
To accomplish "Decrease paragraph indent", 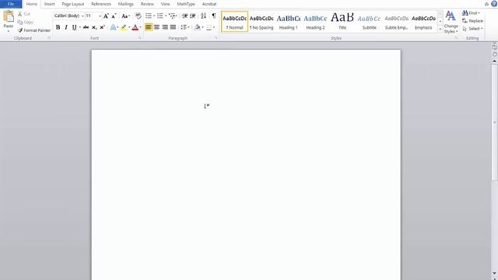I will coord(185,16).
